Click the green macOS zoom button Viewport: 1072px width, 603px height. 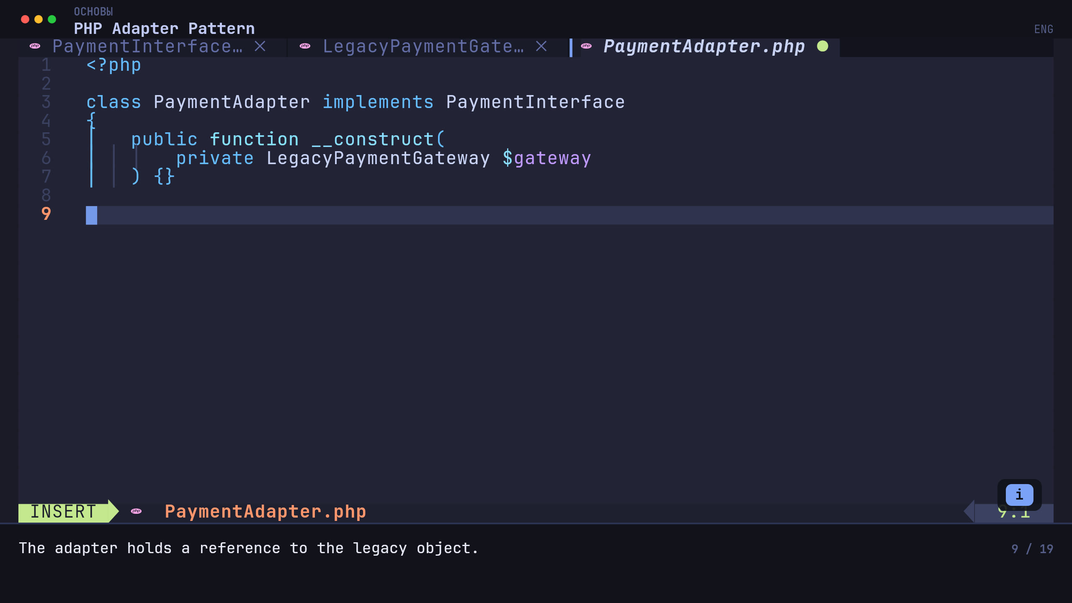click(x=52, y=19)
